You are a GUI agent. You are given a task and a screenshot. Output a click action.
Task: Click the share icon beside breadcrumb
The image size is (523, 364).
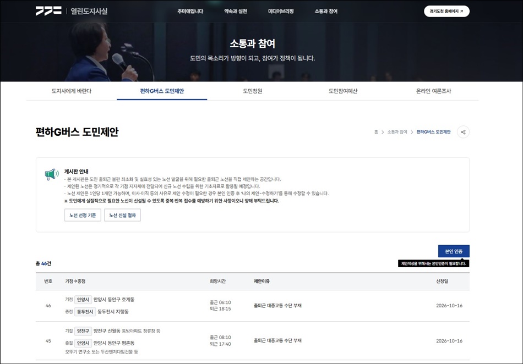[x=463, y=132]
